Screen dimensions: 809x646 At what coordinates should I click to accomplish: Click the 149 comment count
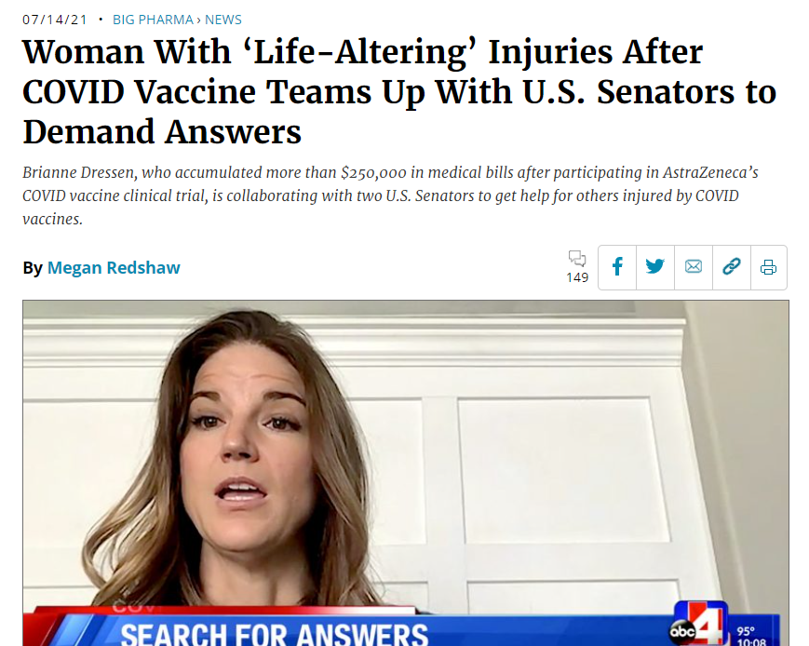(x=577, y=277)
